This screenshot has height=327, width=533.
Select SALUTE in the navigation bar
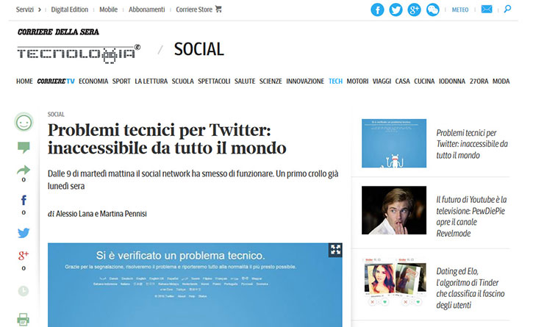coord(245,82)
